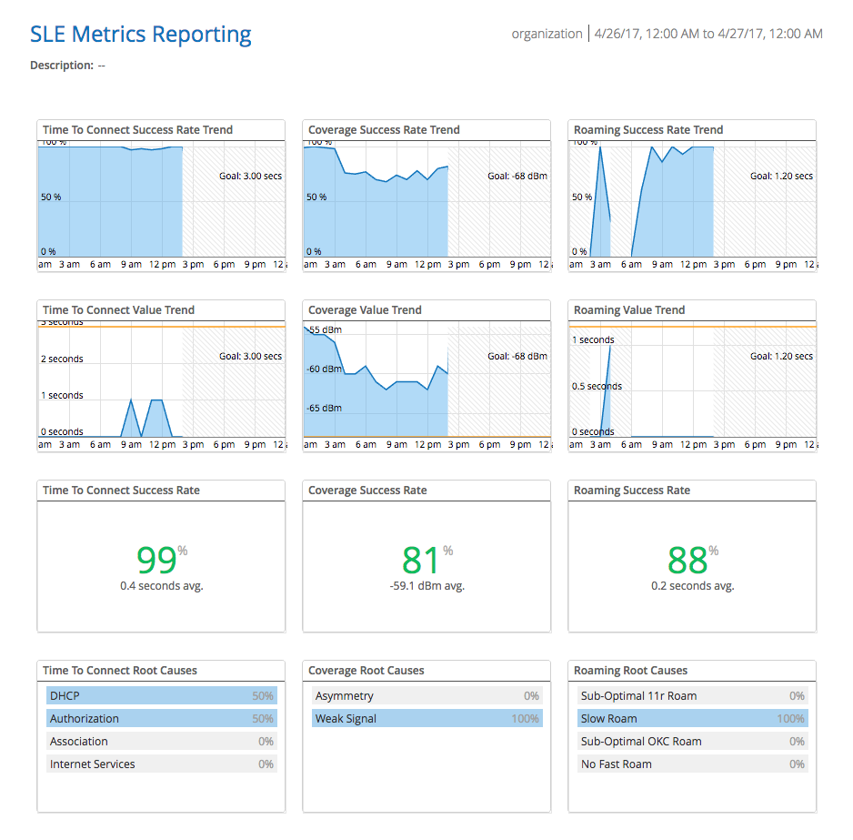
Task: Click the Slow Roam root cause bar
Action: (x=692, y=719)
